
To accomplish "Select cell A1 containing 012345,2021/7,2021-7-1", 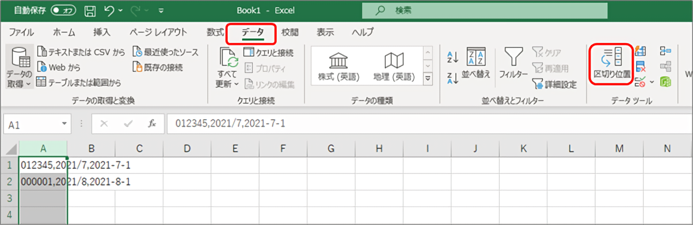I will click(43, 165).
